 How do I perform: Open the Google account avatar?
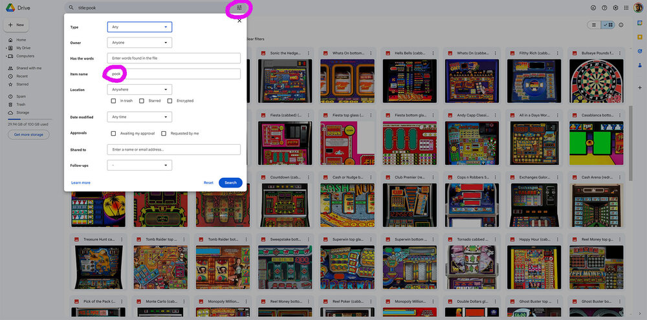pos(639,7)
